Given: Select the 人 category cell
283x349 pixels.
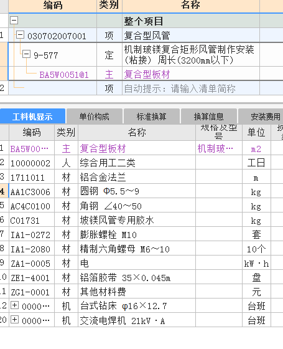Looking at the screenshot, I should point(66,163).
